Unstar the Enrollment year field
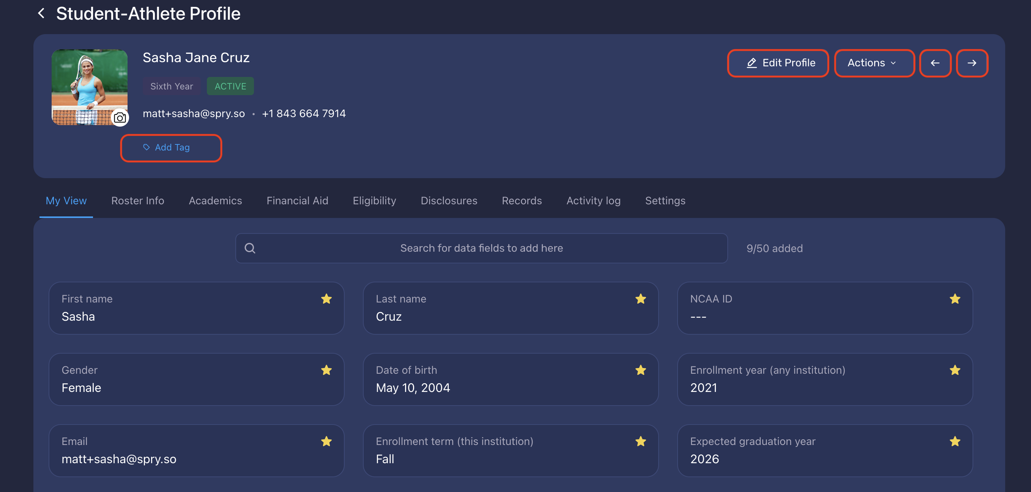 coord(955,370)
